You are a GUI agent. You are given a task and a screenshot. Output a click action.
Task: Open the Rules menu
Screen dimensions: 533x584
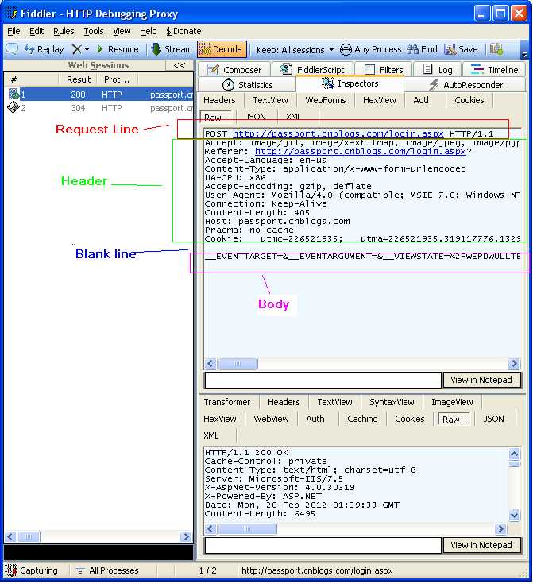[64, 31]
